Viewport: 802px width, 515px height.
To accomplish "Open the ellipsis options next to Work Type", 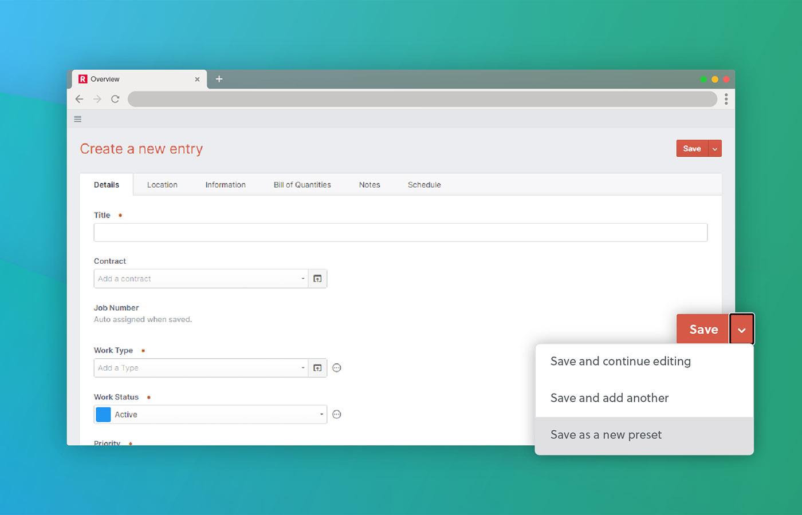I will (x=337, y=368).
